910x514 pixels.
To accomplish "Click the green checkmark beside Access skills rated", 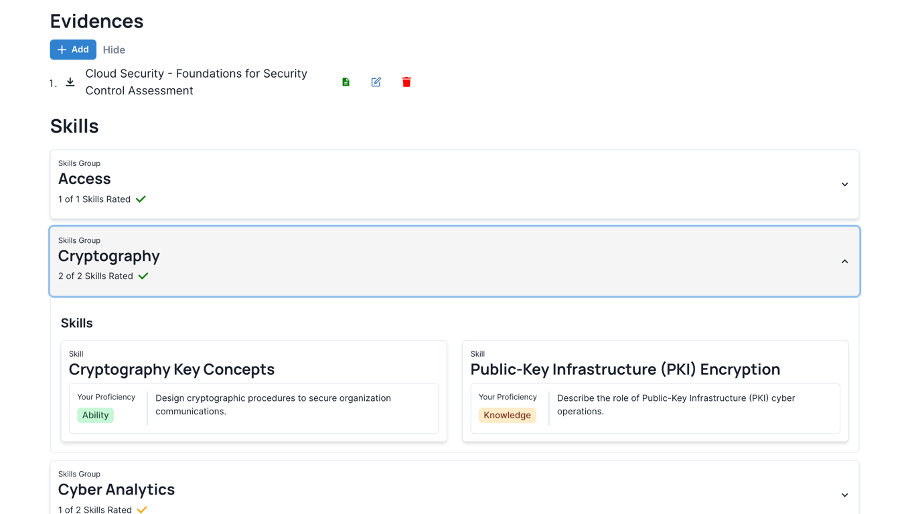I will (141, 199).
